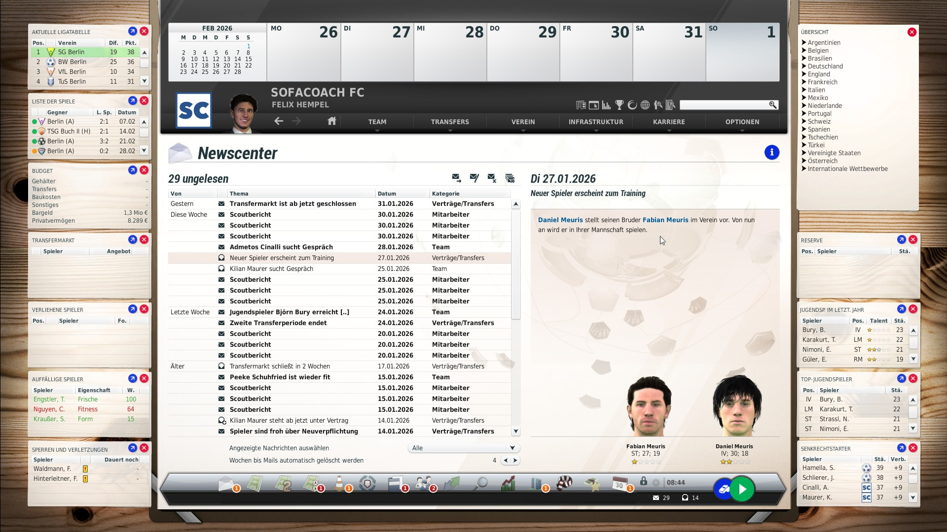This screenshot has height=532, width=947.
Task: Advance with the green play button
Action: 742,489
